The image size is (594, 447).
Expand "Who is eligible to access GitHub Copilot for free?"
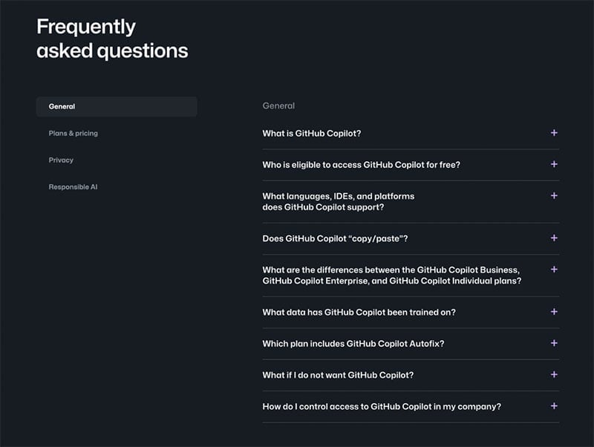361,165
